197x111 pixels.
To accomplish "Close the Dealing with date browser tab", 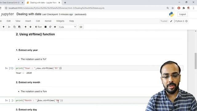I will [x=59, y=3].
